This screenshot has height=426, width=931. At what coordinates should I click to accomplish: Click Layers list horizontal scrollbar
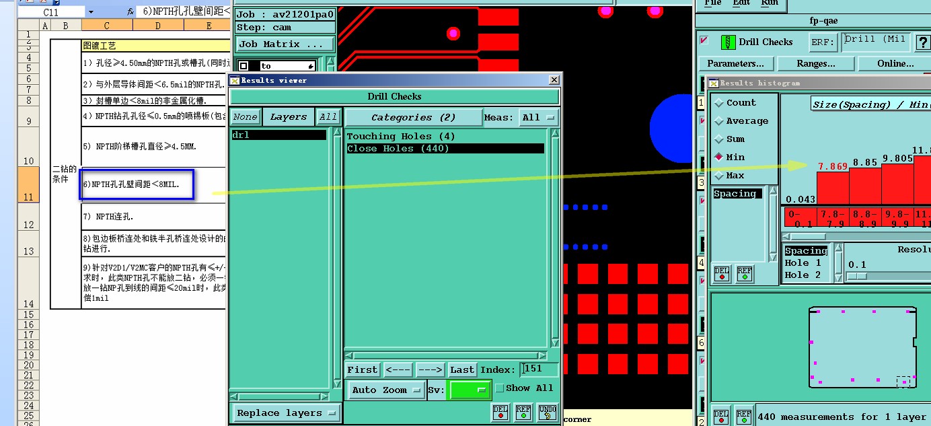(281, 397)
